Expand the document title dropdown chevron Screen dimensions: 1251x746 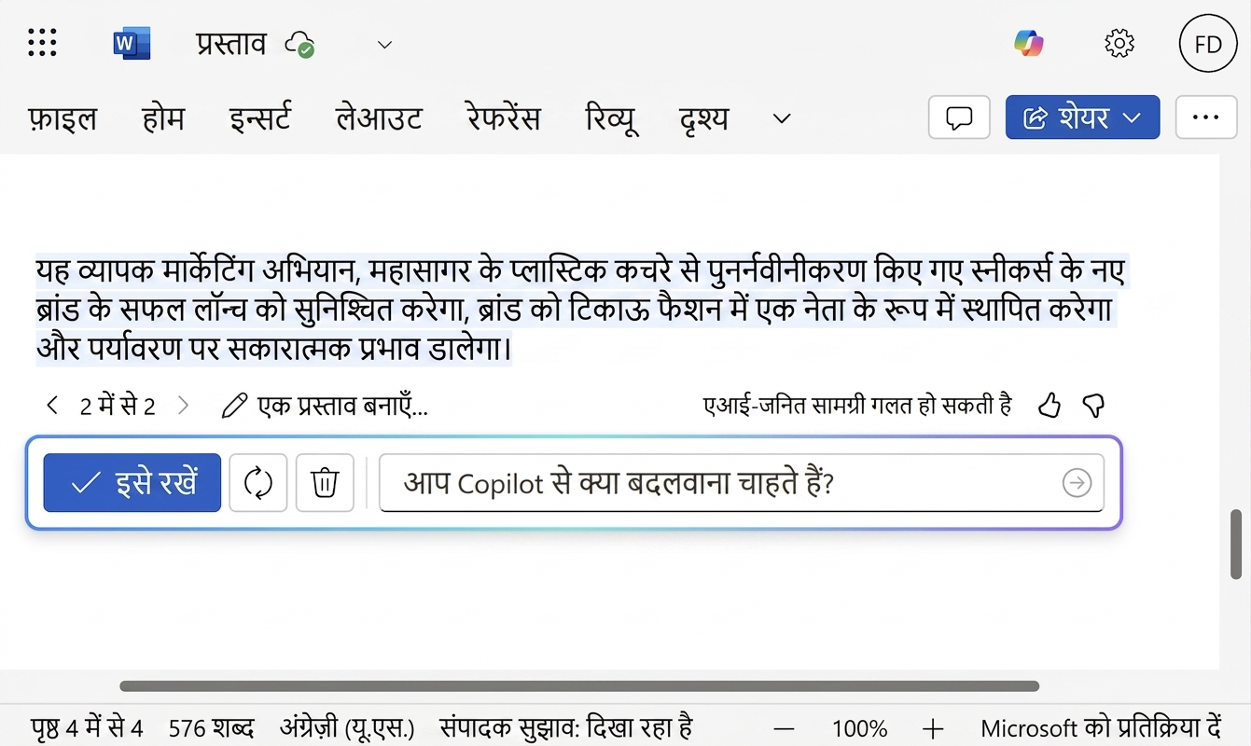point(384,45)
